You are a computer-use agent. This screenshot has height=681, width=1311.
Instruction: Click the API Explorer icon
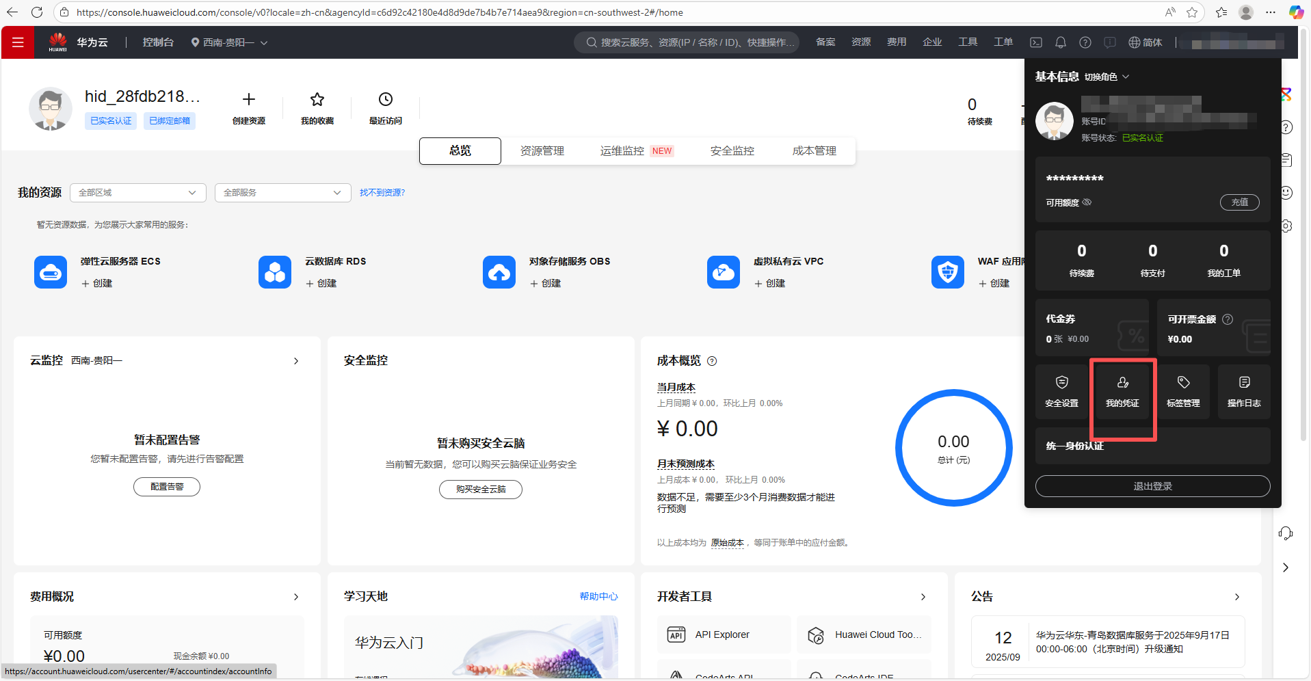[676, 635]
